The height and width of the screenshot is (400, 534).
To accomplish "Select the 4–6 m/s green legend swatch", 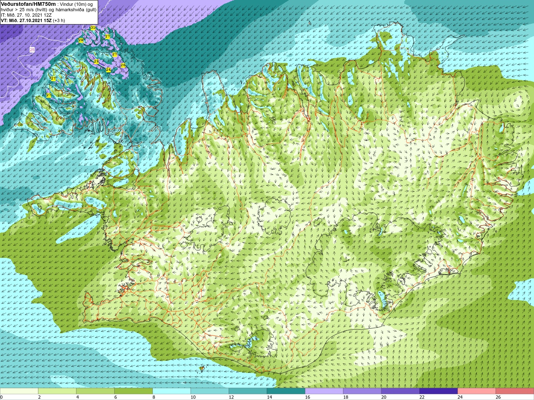I will pyautogui.click(x=96, y=391).
